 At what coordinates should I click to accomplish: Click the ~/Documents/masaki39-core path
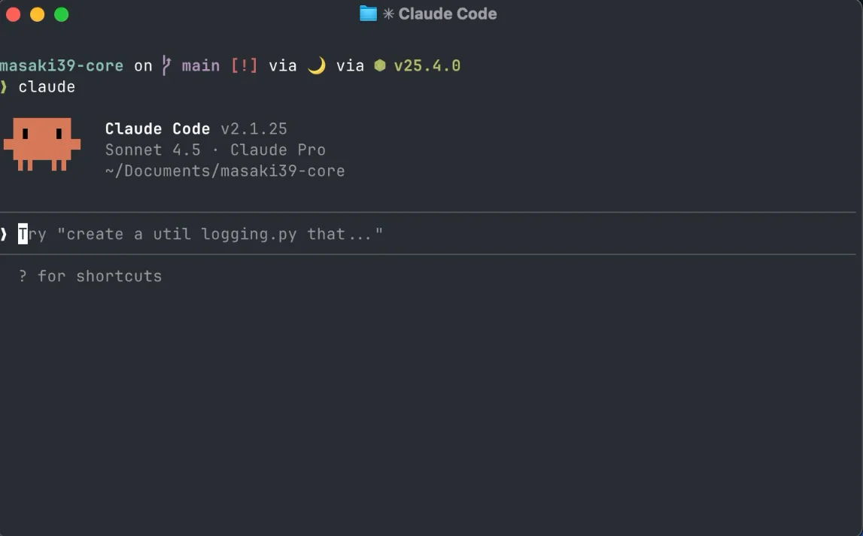[x=225, y=171]
